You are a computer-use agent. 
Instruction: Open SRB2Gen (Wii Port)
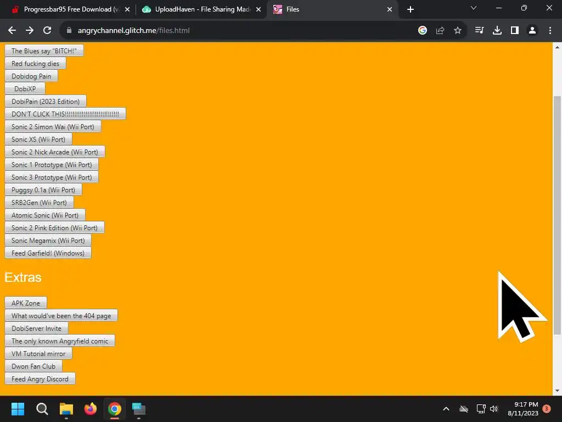(x=39, y=202)
